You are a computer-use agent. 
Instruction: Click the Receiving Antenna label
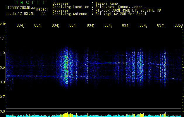coord(70,14)
